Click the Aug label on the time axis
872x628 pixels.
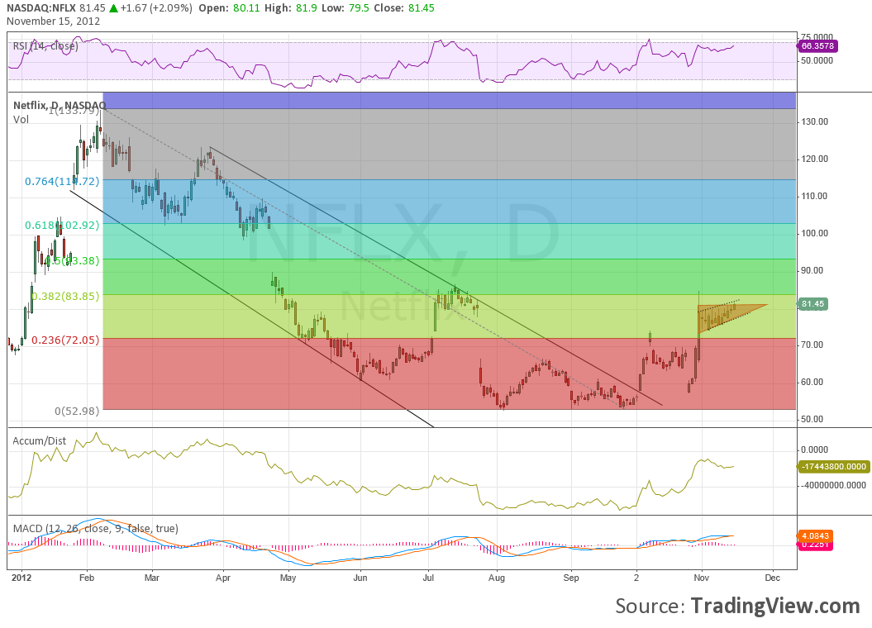tap(497, 578)
